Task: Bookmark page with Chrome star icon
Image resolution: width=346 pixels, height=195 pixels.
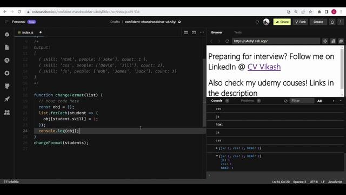Action: point(310,12)
